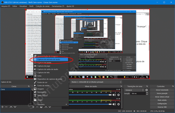The width and height of the screenshot is (175, 113).
Task: Enable Modo estúdio
Action: tap(162, 100)
